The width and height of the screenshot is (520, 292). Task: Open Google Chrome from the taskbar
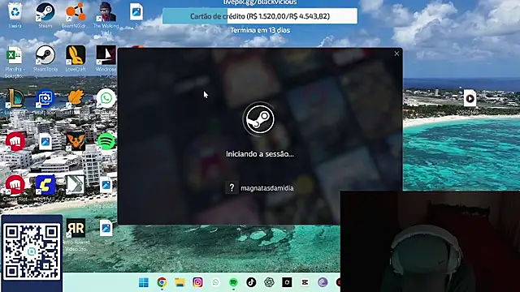[x=162, y=282]
